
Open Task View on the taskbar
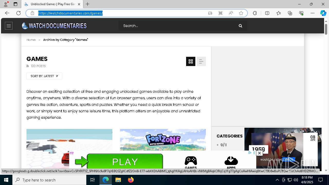coord(93,180)
